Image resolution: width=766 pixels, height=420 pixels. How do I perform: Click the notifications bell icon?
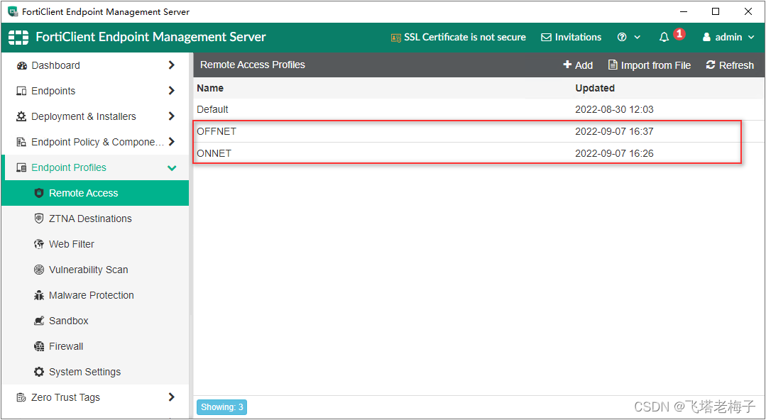[664, 38]
